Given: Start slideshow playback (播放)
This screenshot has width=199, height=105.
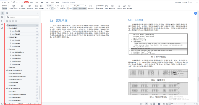Looking at the screenshot, I should click(36, 7).
